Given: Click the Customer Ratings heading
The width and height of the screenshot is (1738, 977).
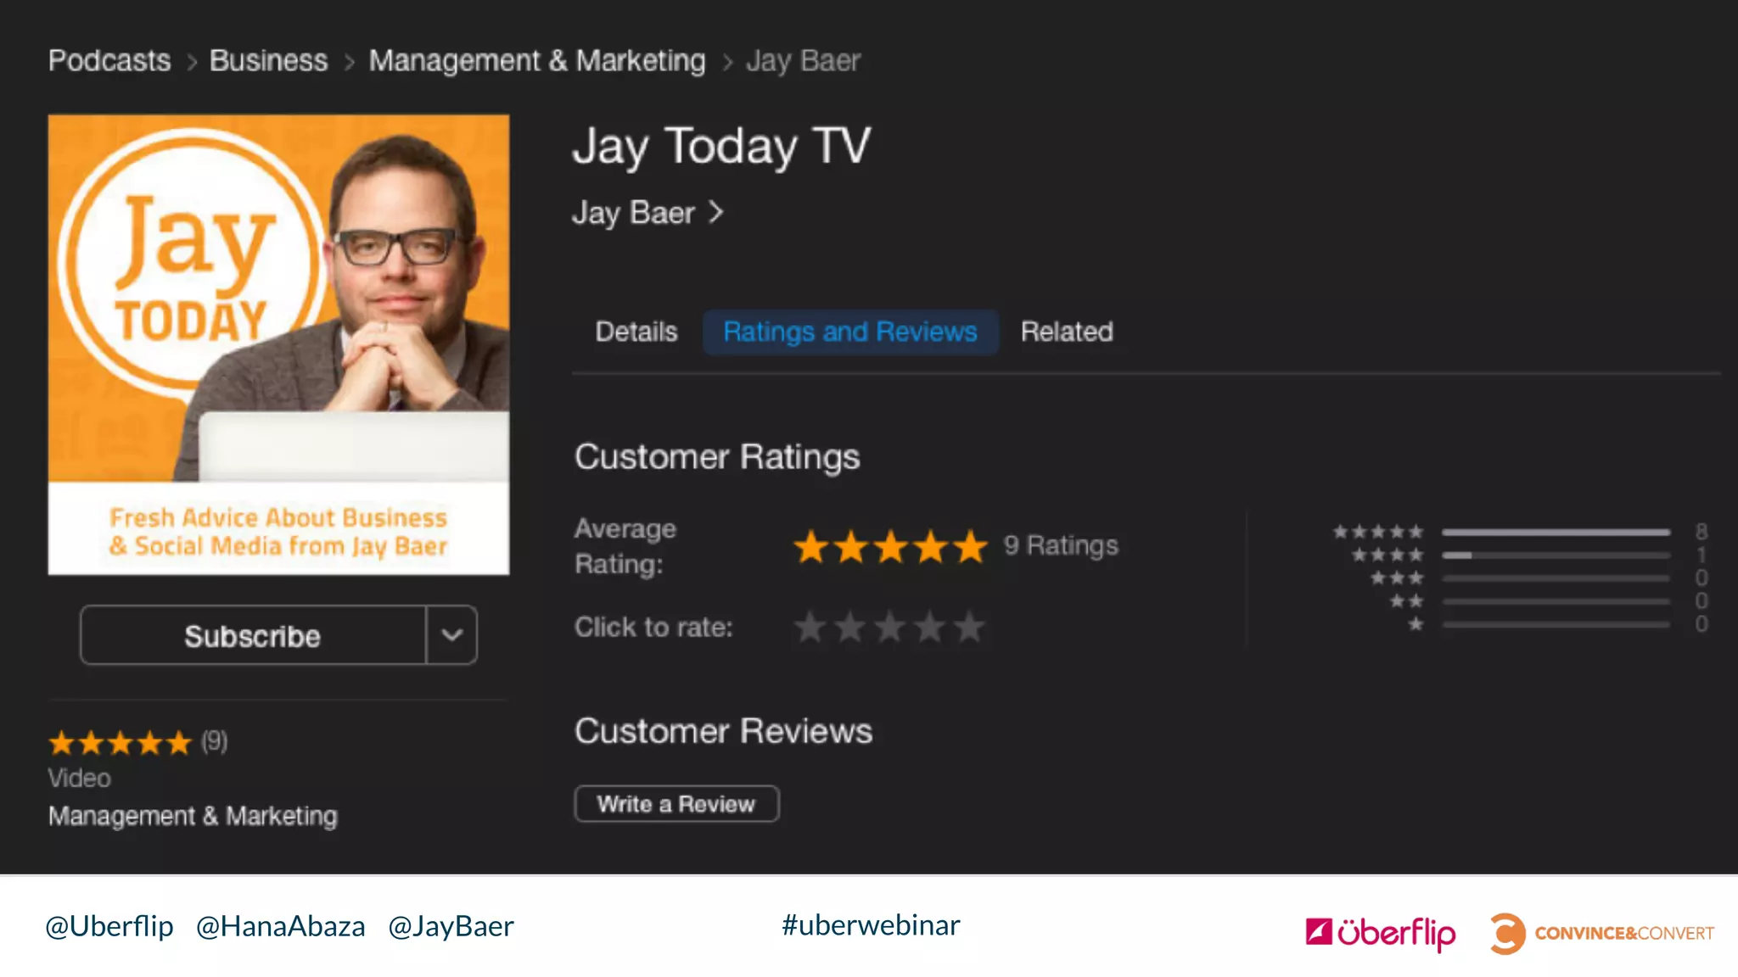Looking at the screenshot, I should tap(717, 457).
